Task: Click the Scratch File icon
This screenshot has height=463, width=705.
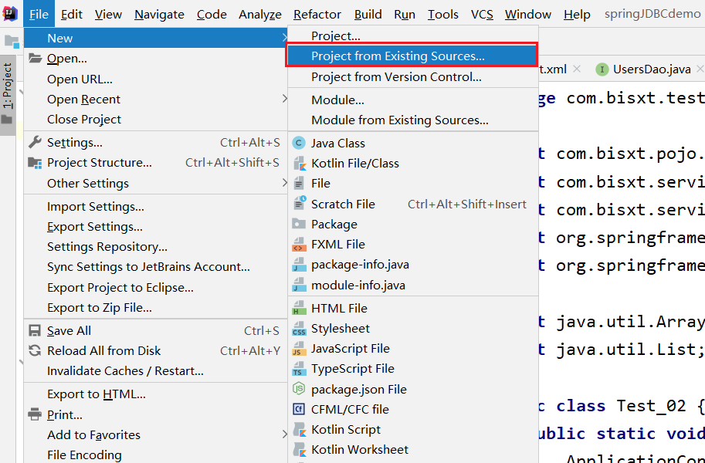Action: coord(299,204)
